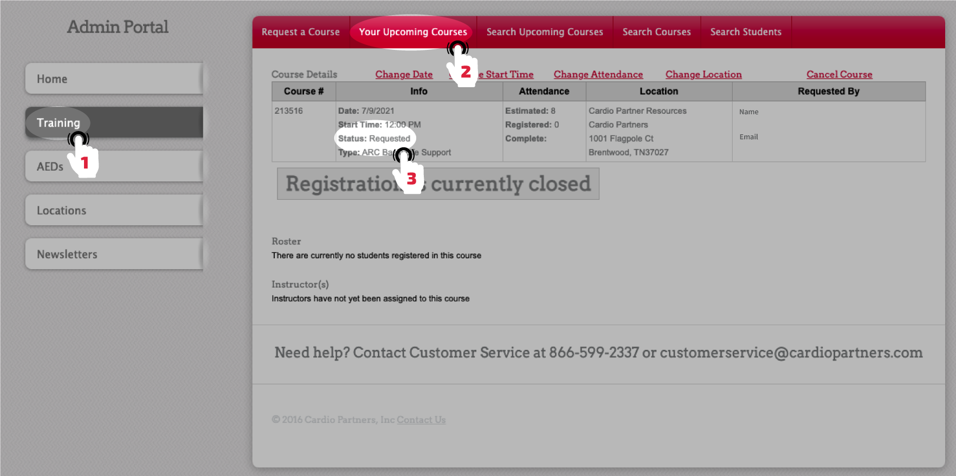The width and height of the screenshot is (956, 476).
Task: Open the Search Students tab
Action: (746, 32)
